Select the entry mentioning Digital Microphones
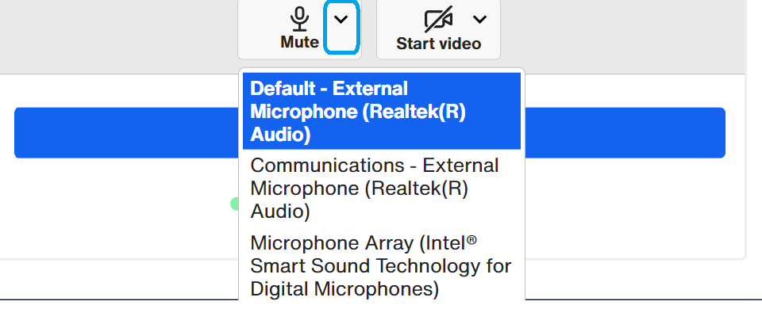This screenshot has width=762, height=324. click(x=382, y=265)
